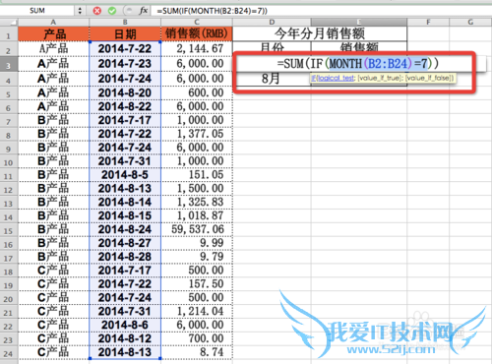Click the date cell 2014-8-6
This screenshot has height=364, width=492.
[x=125, y=325]
